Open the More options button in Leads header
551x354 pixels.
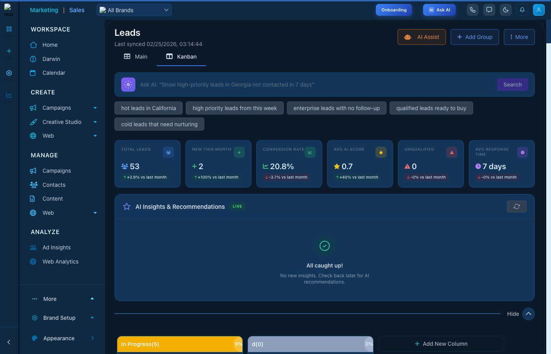tap(519, 37)
